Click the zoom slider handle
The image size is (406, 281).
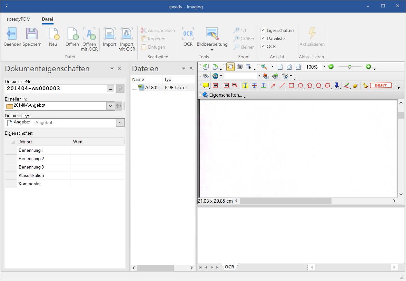click(350, 67)
